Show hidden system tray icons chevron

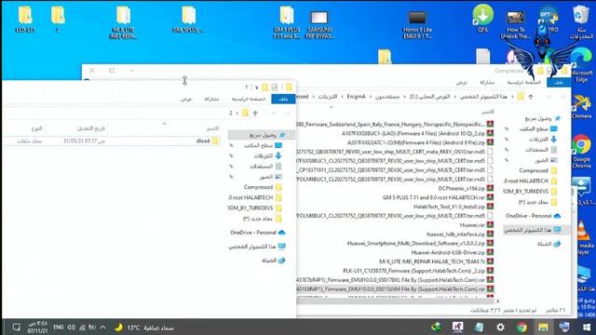coord(102,327)
